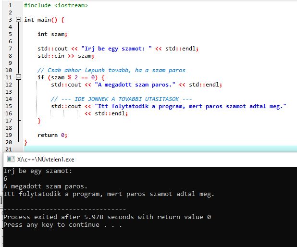The image size is (297, 247).
Task: Click 'int main() {' on line 3
Action: coord(44,20)
